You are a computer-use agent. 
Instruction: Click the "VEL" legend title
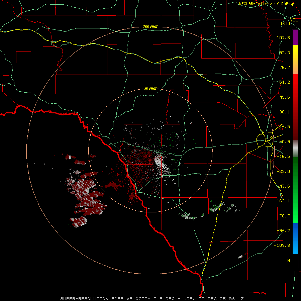294,20
